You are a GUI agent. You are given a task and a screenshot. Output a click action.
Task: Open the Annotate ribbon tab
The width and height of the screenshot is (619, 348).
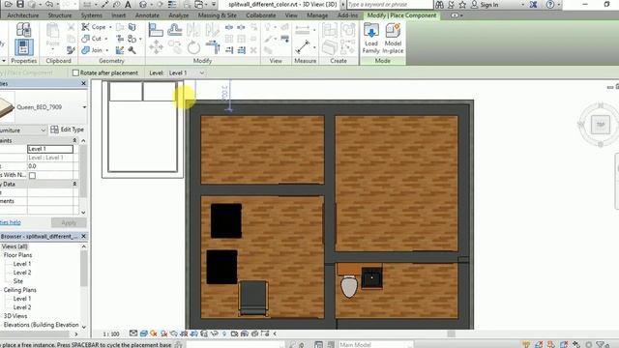click(x=147, y=15)
